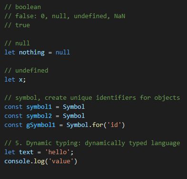
Task: Click the '// null' comment line
Action: pyautogui.click(x=17, y=43)
